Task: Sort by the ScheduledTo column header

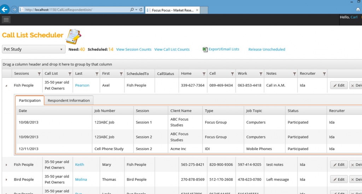Action: tap(138, 74)
